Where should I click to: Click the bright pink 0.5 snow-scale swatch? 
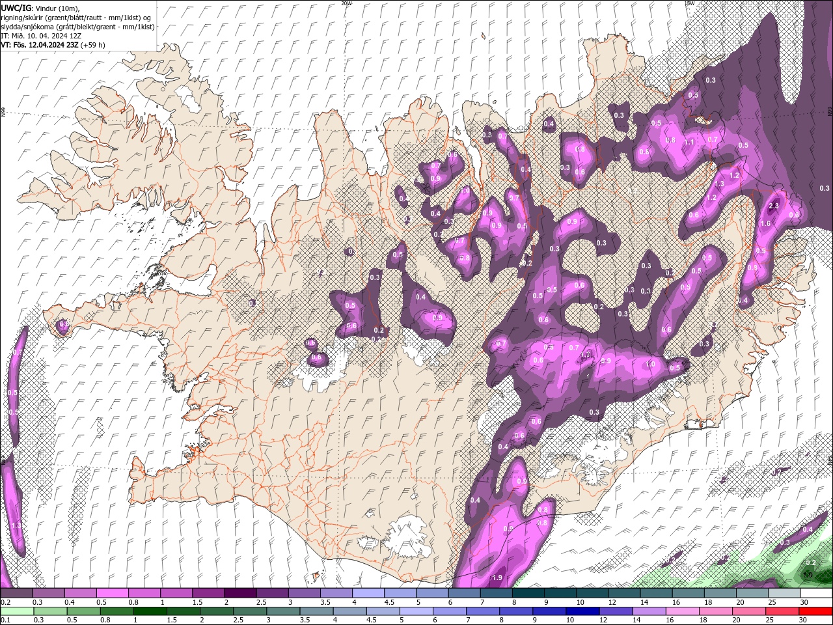[x=112, y=593]
